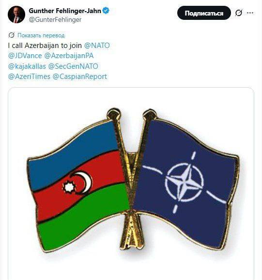The height and width of the screenshot is (280, 262).
Task: Click the Grok icon beside Показать перевод
Action: (12, 35)
